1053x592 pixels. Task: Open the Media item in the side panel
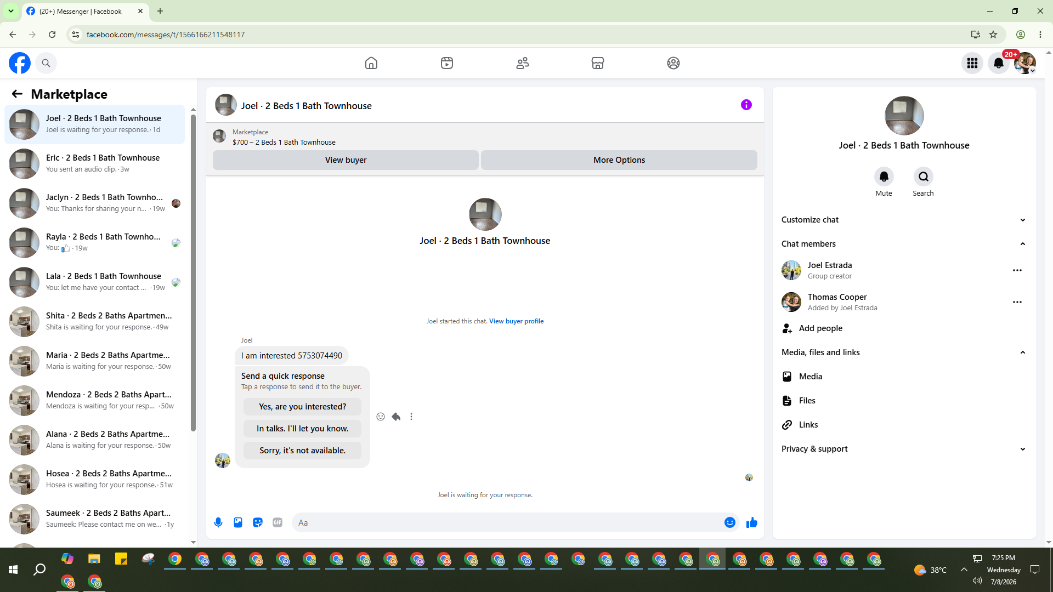(904, 377)
